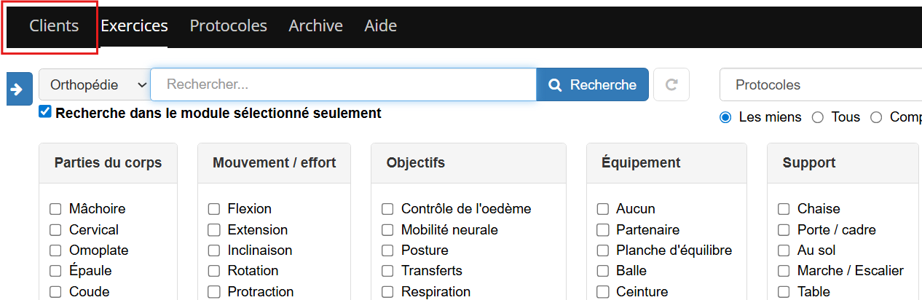Image resolution: width=922 pixels, height=300 pixels.
Task: Uncheck Recherche dans le module sélectionné seulement
Action: point(45,112)
